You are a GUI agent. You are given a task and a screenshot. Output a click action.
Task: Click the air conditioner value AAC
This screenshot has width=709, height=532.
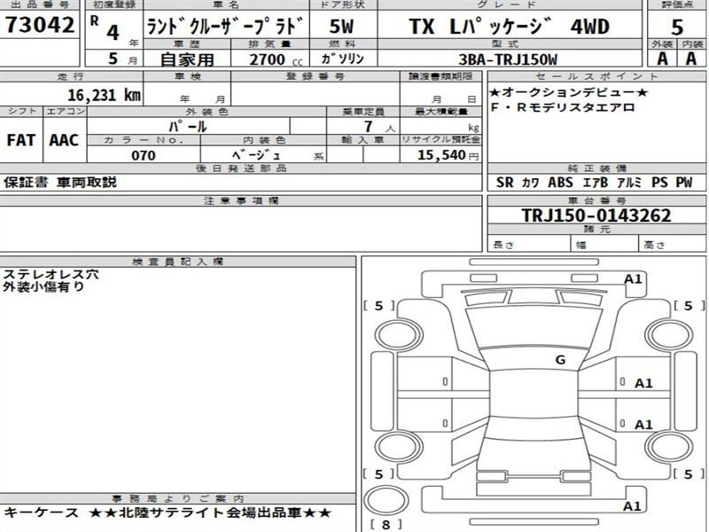pyautogui.click(x=64, y=140)
